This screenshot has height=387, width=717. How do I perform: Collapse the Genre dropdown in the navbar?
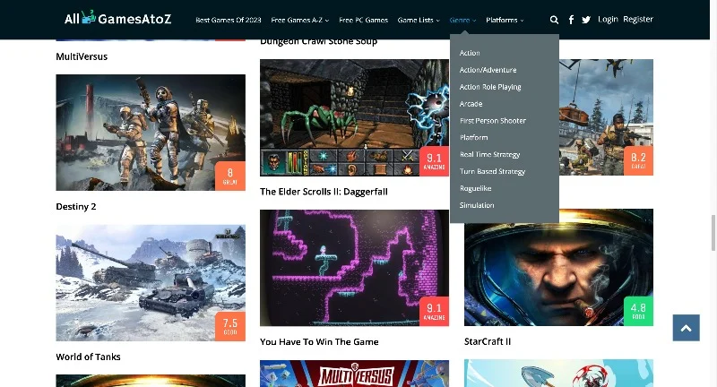point(462,20)
